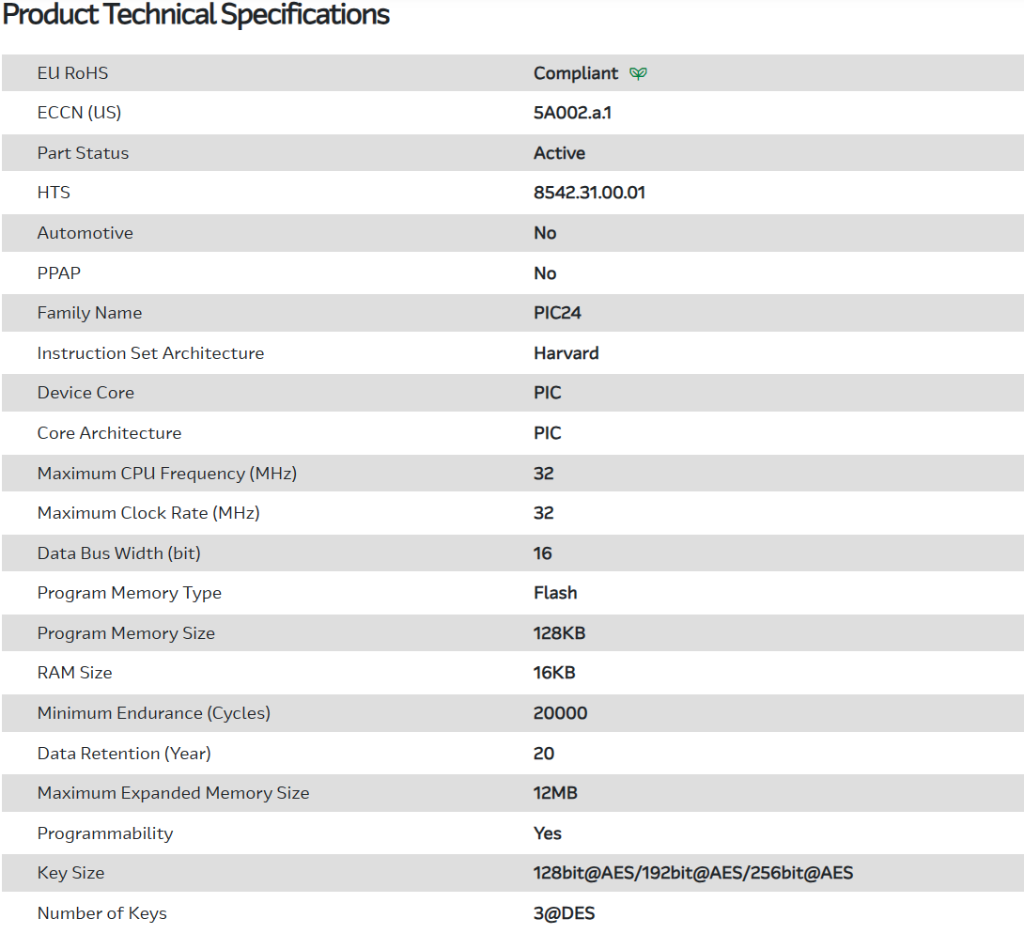This screenshot has width=1024, height=934.
Task: Select the Data Bus Width label
Action: (x=118, y=553)
